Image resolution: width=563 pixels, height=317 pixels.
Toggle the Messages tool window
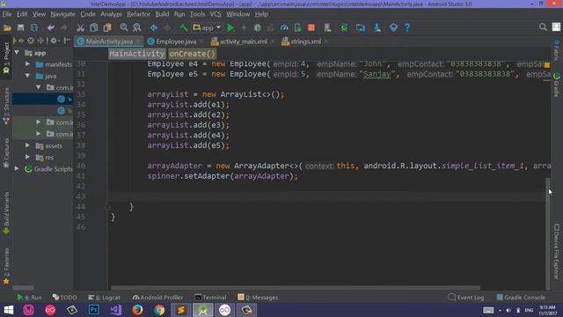(258, 298)
